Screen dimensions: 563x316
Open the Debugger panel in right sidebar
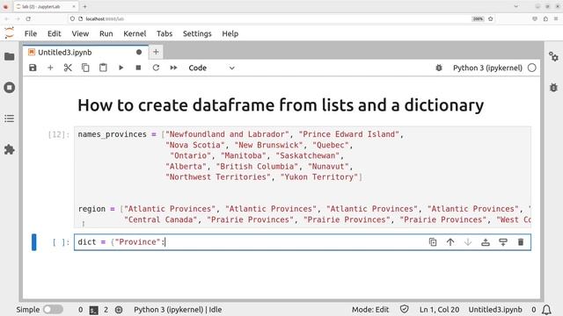click(x=553, y=88)
